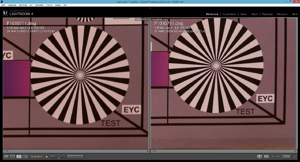This screenshot has width=300, height=162.
Task: Open the Diashow module
Action: click(268, 14)
